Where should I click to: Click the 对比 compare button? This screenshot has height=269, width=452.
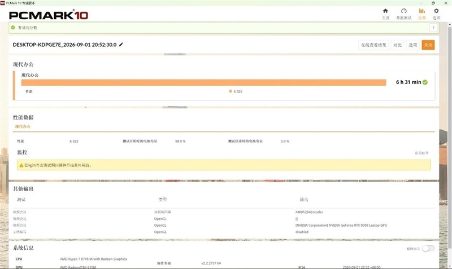[398, 45]
